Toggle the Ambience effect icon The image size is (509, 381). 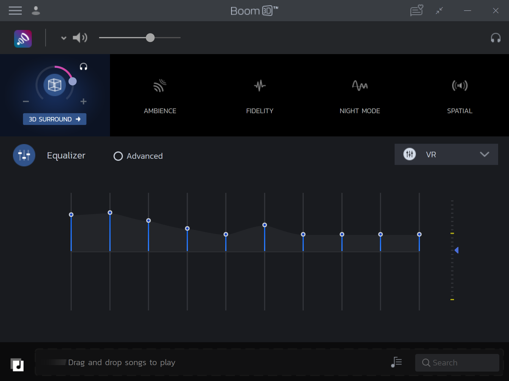160,86
